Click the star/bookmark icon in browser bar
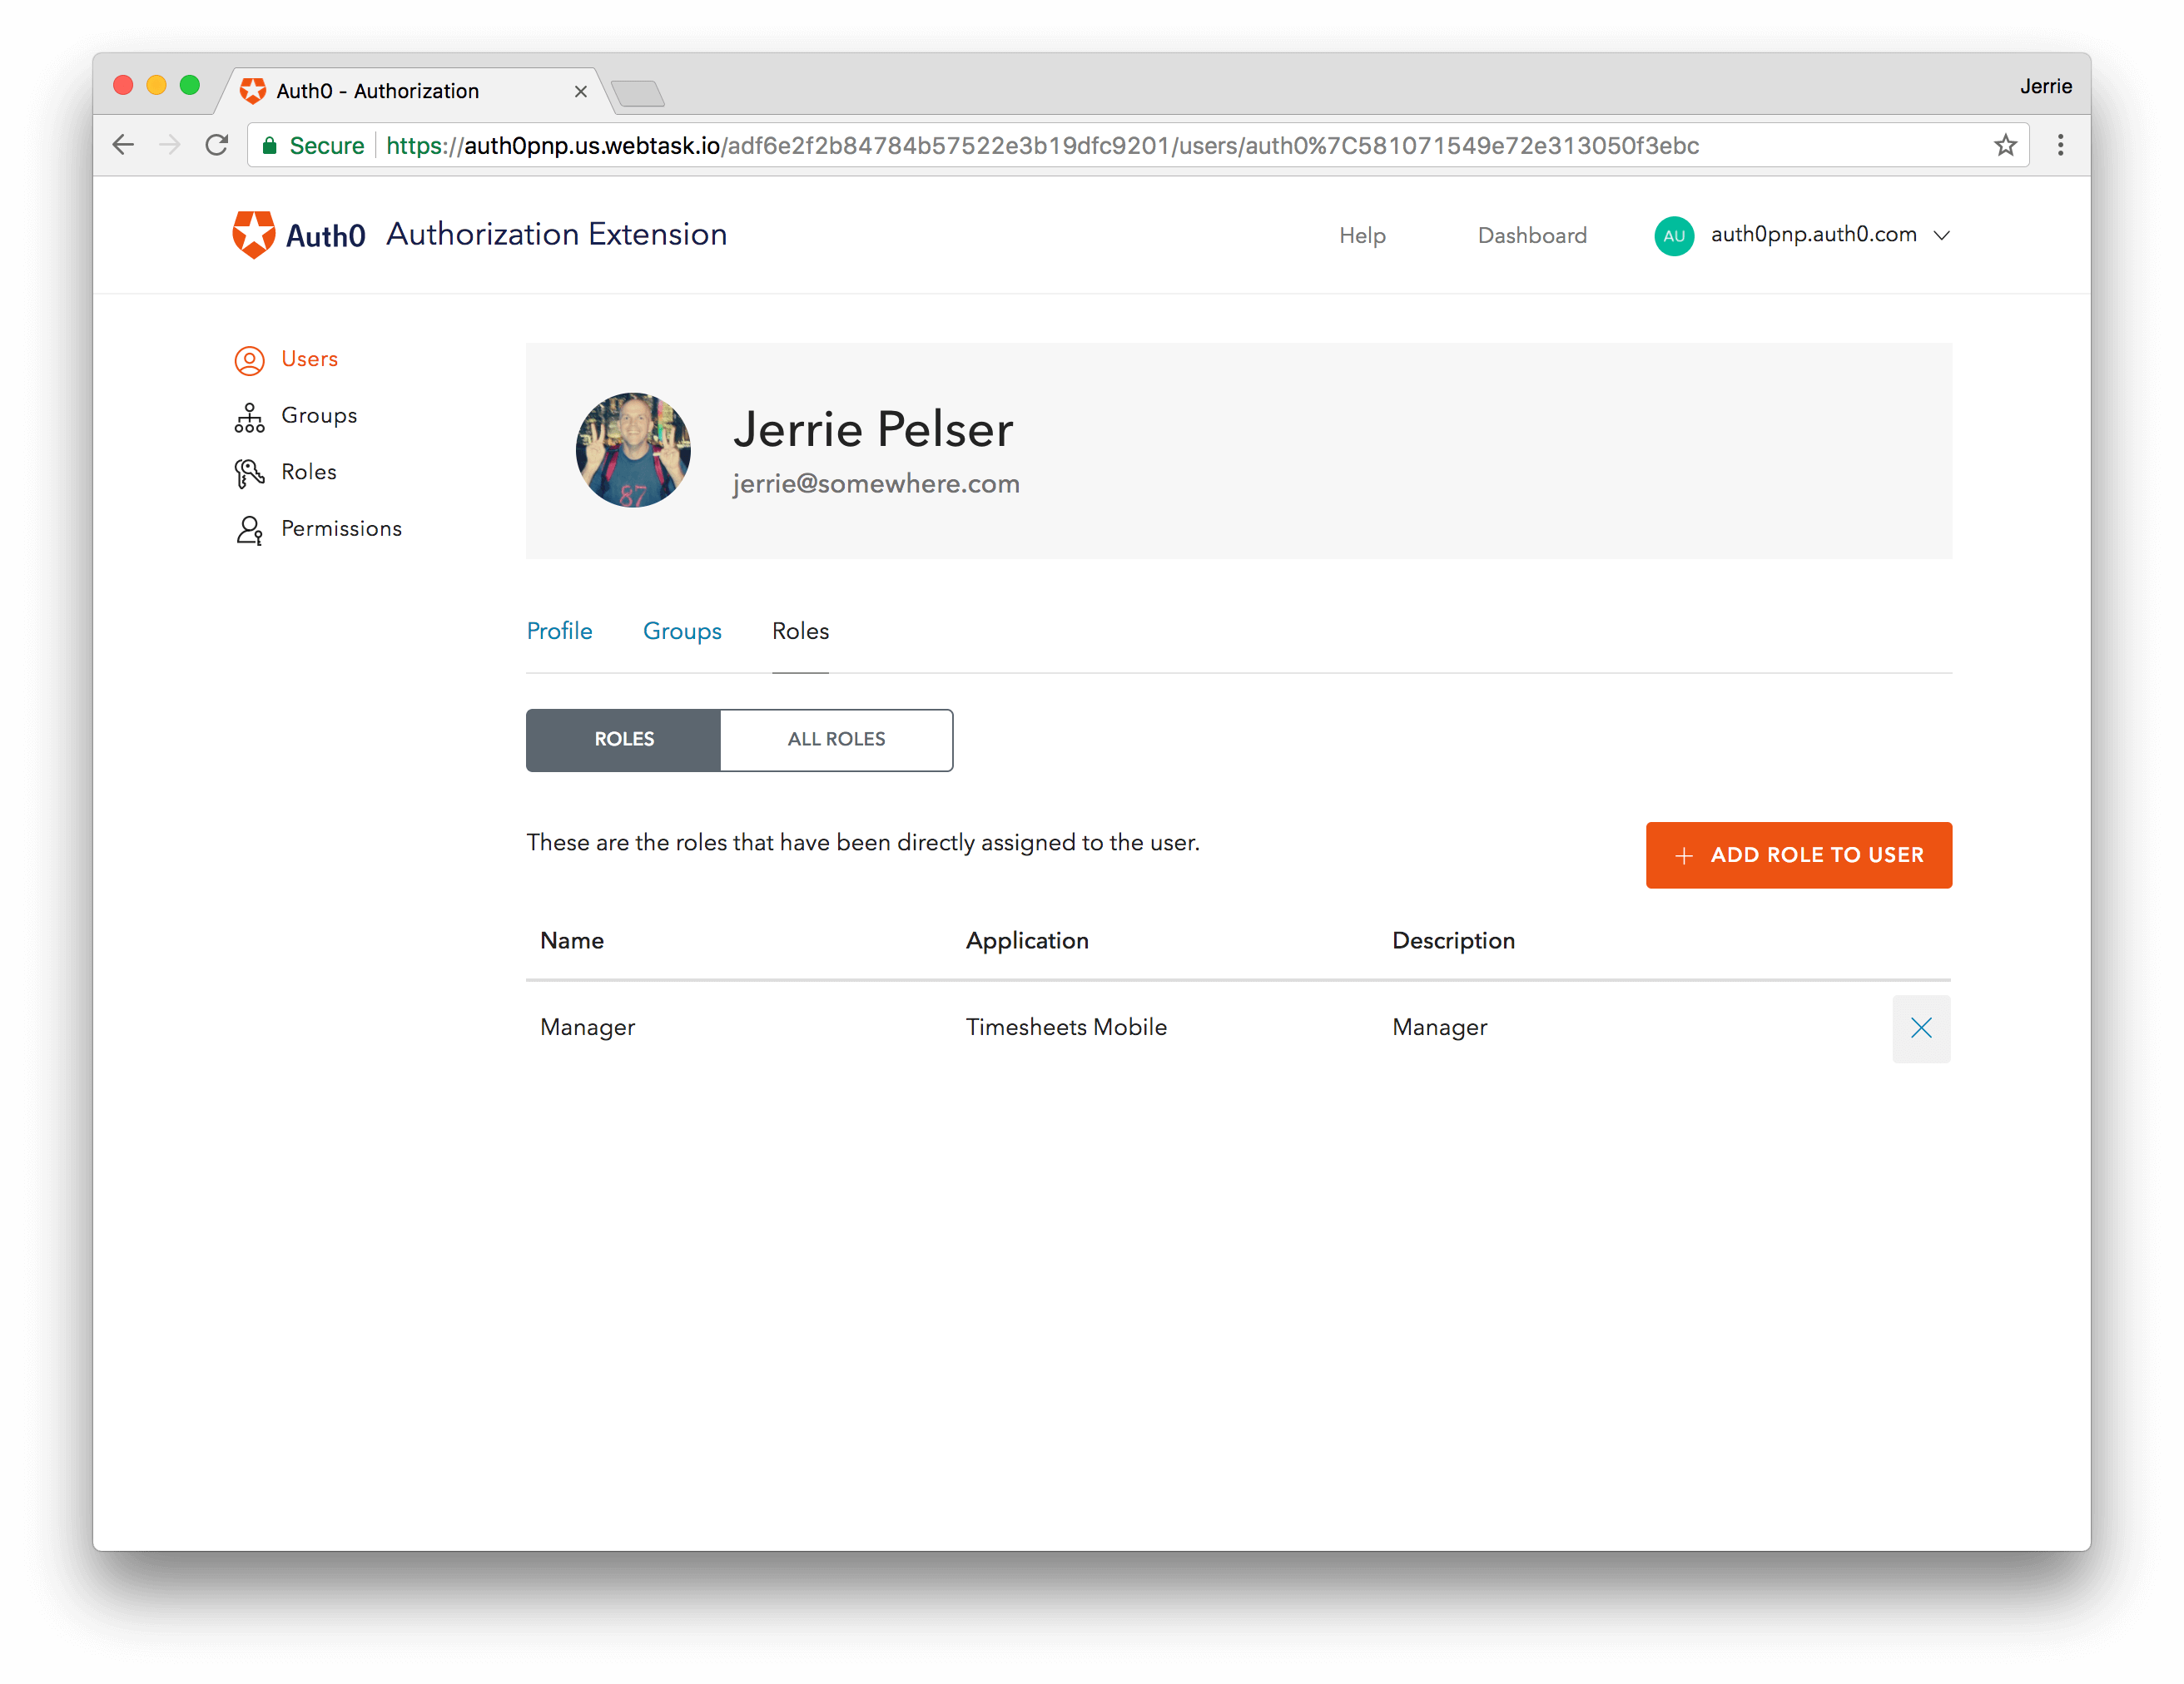 coord(2003,145)
